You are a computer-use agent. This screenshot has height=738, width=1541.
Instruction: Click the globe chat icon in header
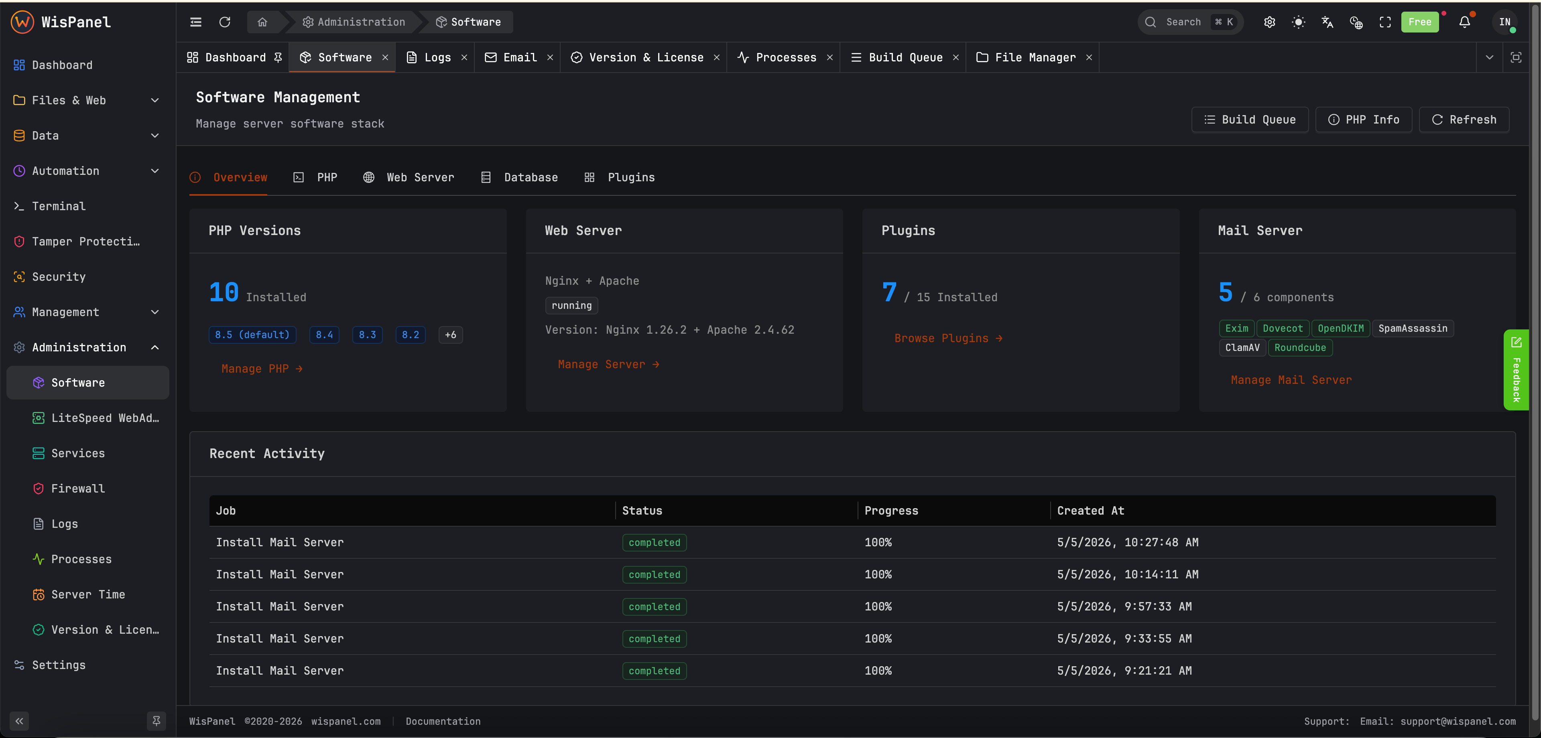click(x=1356, y=22)
